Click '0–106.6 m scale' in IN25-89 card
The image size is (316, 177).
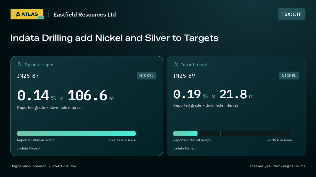click(279, 140)
